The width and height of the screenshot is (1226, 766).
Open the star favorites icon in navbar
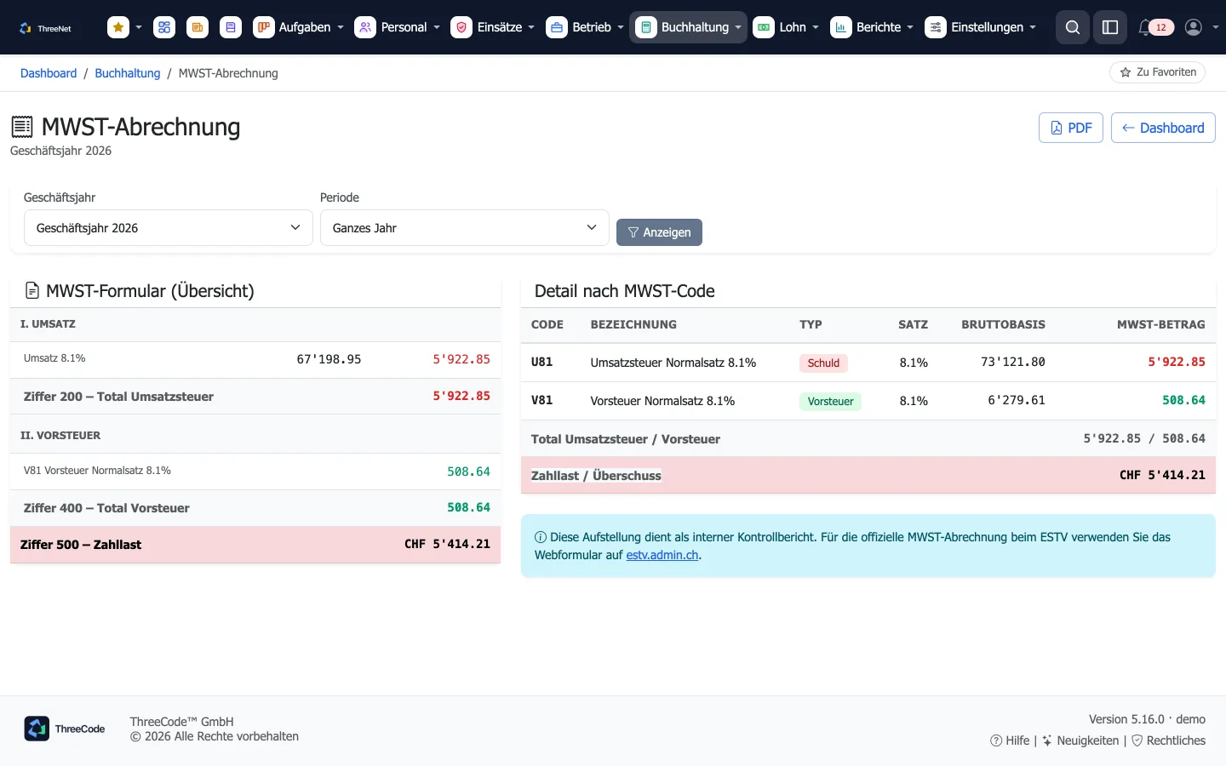click(x=118, y=27)
